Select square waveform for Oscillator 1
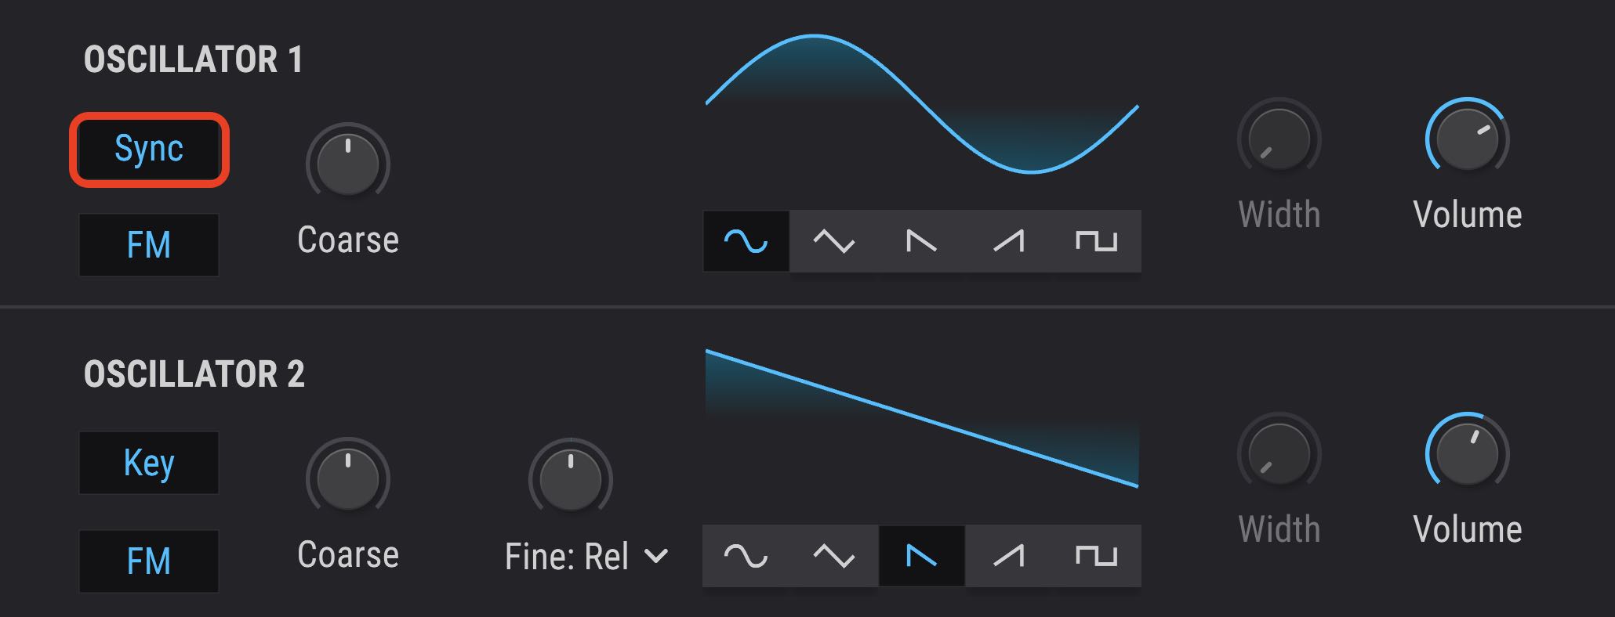 coord(1096,241)
